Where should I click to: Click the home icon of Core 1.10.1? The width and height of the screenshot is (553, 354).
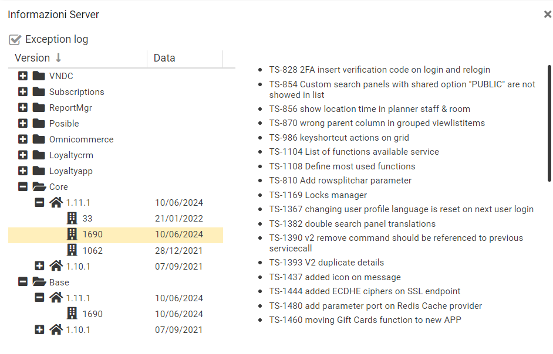(56, 266)
